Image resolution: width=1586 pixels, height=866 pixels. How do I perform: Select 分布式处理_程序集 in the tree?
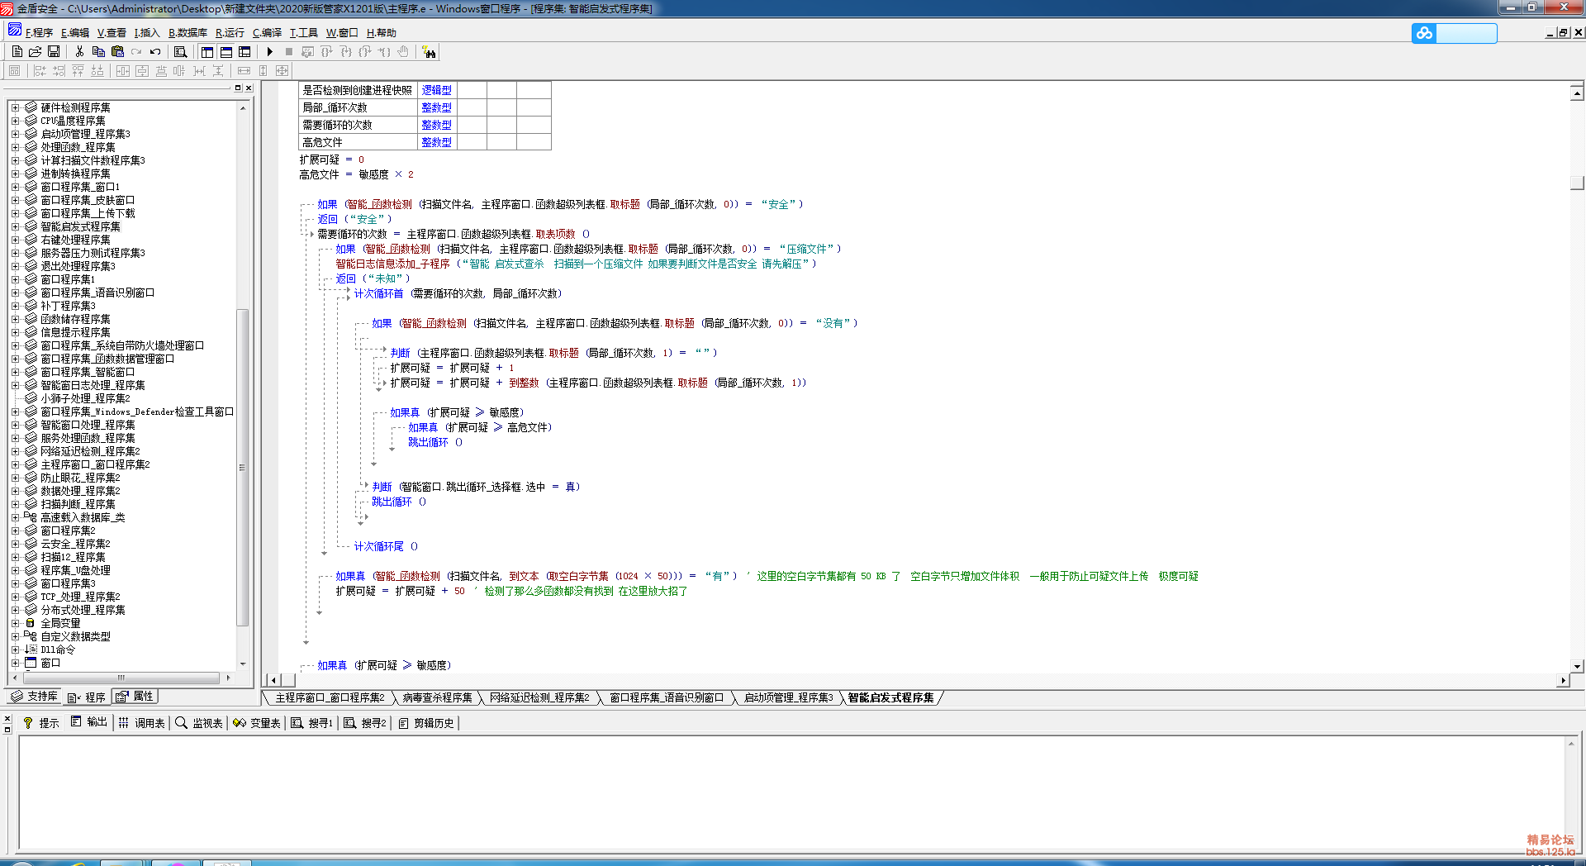pos(83,610)
